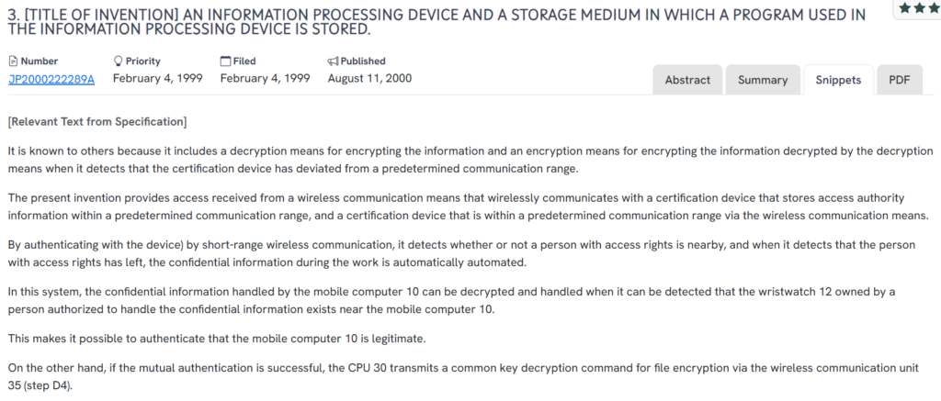
Task: Select the Snippets tab
Action: click(838, 80)
